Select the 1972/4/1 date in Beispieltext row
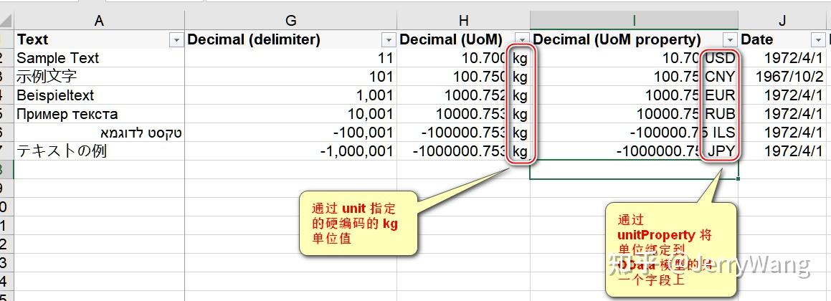Viewport: 831px width, 301px height. (782, 95)
